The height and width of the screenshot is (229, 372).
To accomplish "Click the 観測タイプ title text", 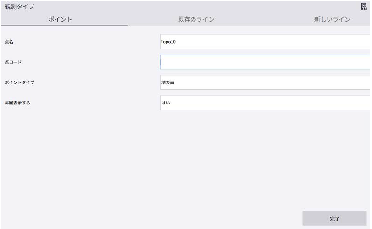I will tap(19, 6).
